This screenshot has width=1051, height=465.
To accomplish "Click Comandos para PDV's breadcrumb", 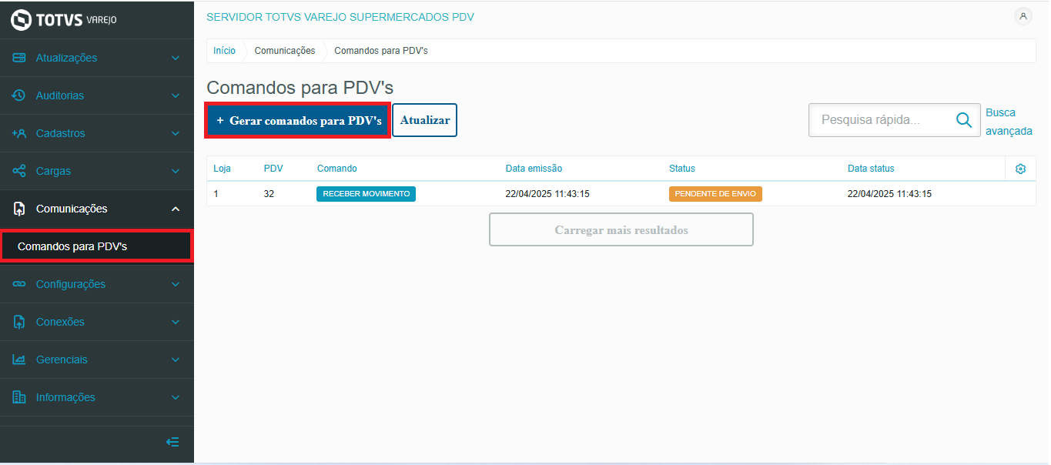I will point(381,51).
